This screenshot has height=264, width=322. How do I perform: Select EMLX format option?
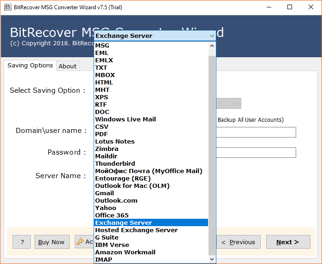click(151, 60)
